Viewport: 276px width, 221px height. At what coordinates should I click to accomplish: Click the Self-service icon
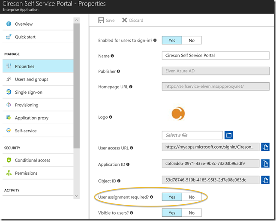point(9,130)
